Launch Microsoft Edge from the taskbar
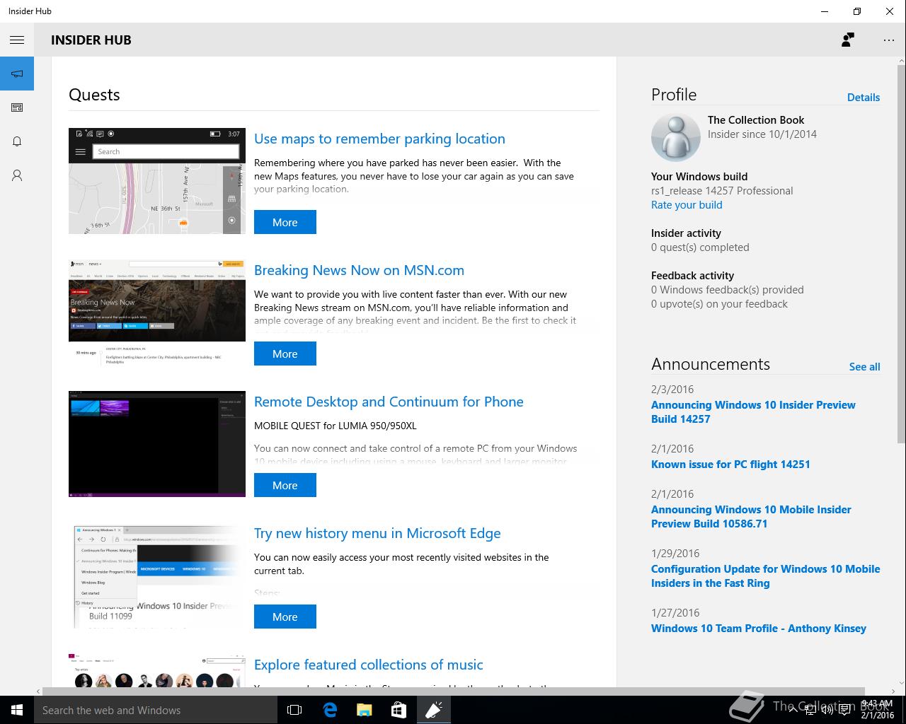Image resolution: width=906 pixels, height=724 pixels. (330, 710)
